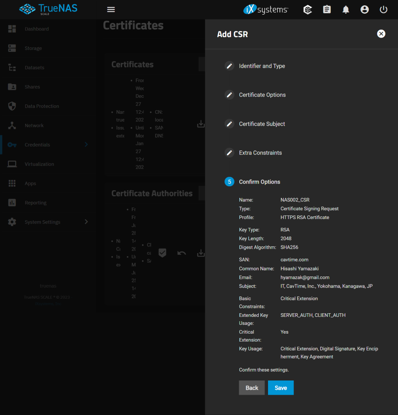Click the iXsystems logo link
Image resolution: width=398 pixels, height=415 pixels.
pos(266,9)
